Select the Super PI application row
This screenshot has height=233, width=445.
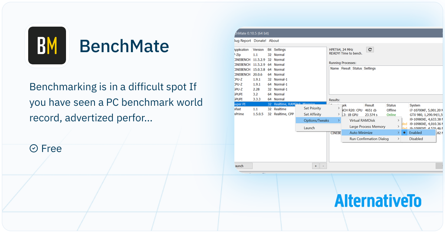click(x=280, y=104)
